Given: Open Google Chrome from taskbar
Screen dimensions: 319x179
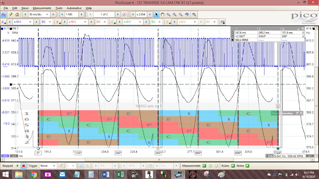Looking at the screenshot, I should [x=33, y=175].
